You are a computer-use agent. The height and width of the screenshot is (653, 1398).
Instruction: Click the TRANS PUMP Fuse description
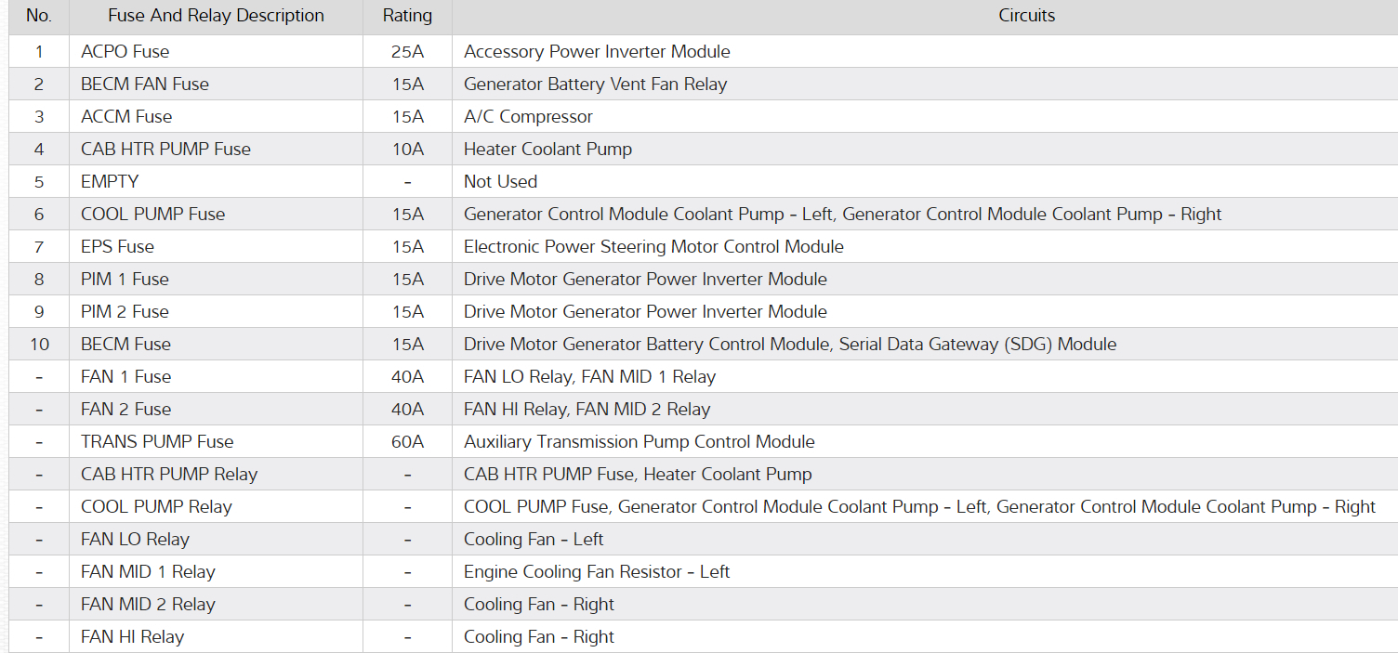coord(157,441)
